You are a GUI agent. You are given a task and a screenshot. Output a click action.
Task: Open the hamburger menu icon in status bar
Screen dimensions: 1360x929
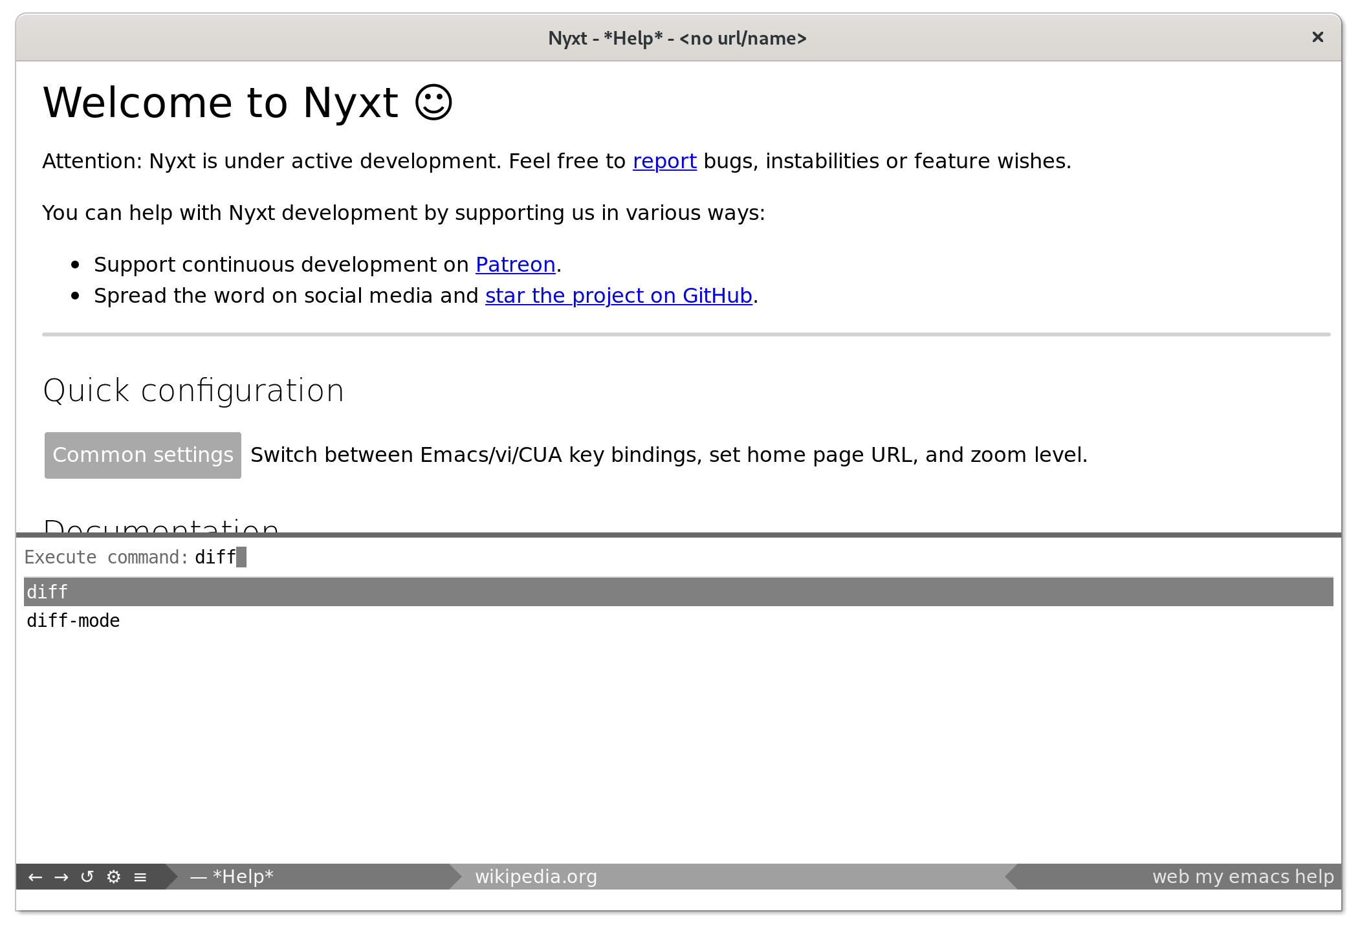[x=140, y=877]
